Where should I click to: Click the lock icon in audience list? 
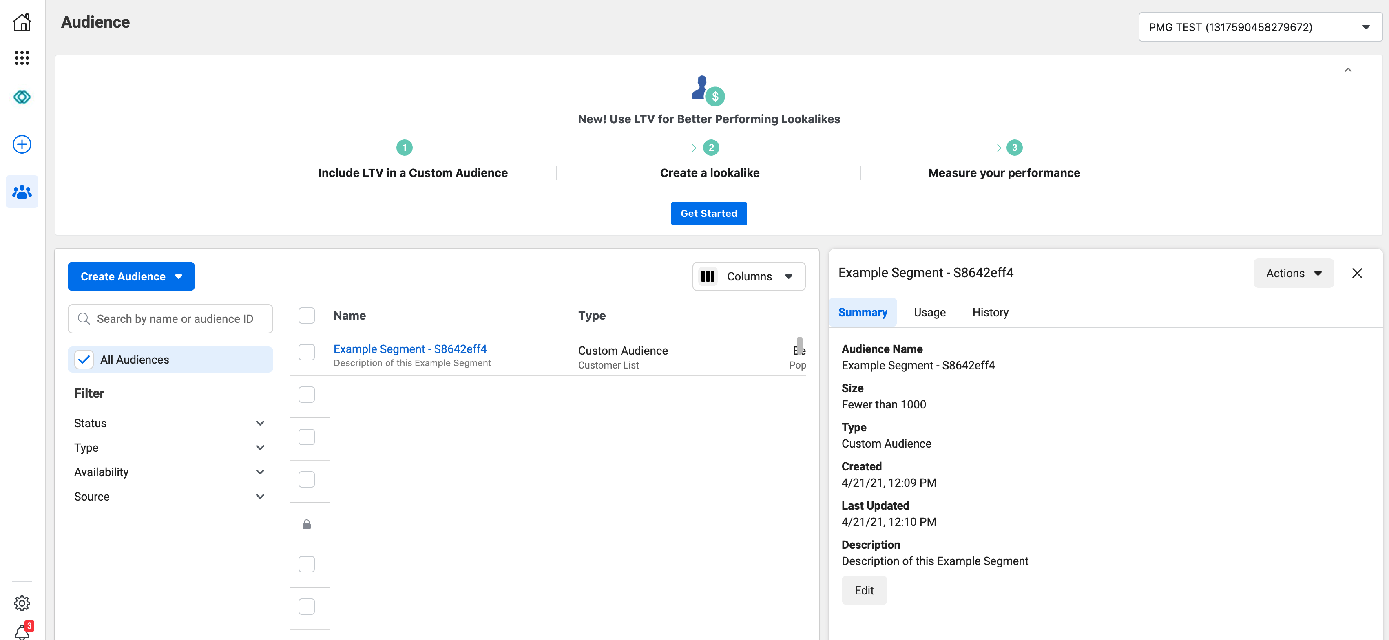point(306,524)
